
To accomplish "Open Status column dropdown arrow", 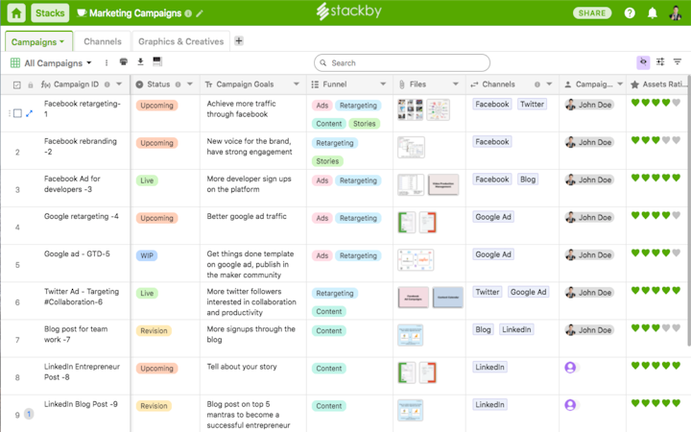I will click(190, 84).
